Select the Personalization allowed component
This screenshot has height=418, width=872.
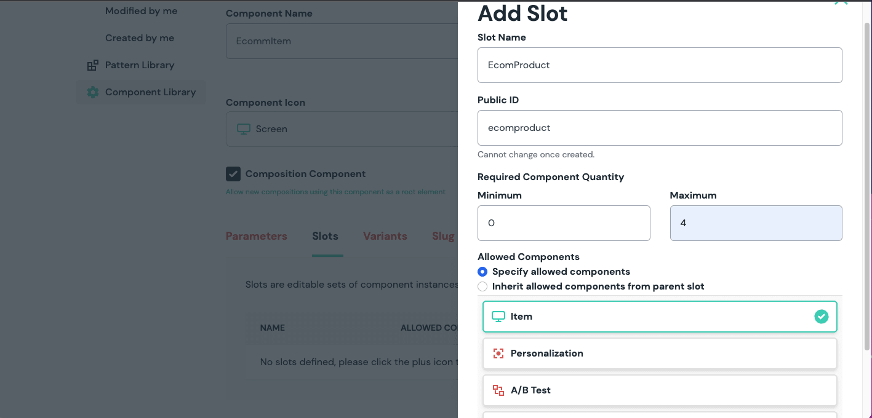tap(660, 353)
